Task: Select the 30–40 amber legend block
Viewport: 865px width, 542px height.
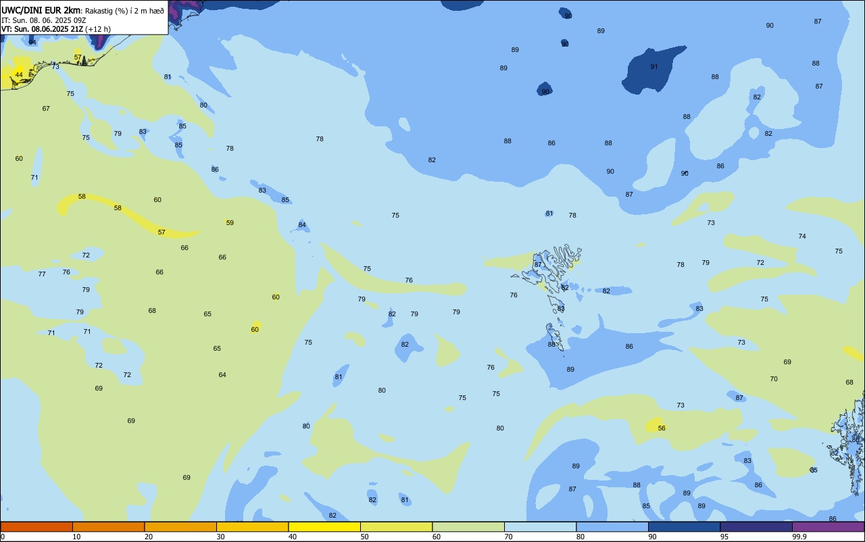Action: tap(252, 526)
